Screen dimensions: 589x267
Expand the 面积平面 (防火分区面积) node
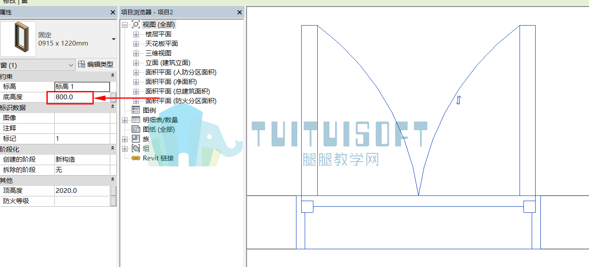(x=136, y=101)
